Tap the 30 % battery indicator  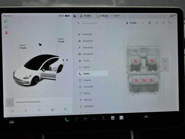[64, 16]
